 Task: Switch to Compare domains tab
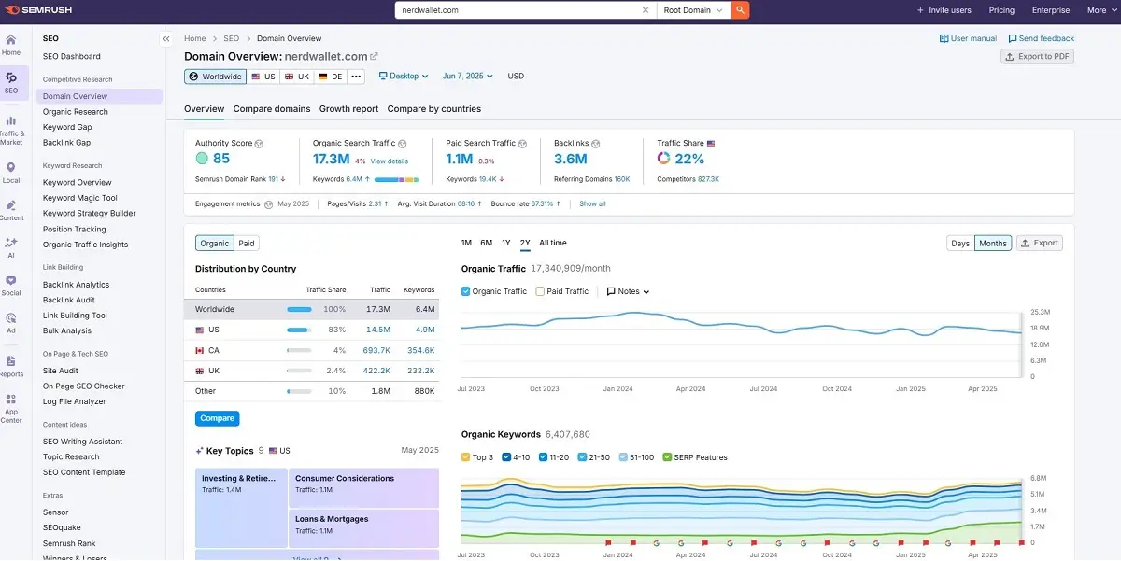click(x=272, y=109)
